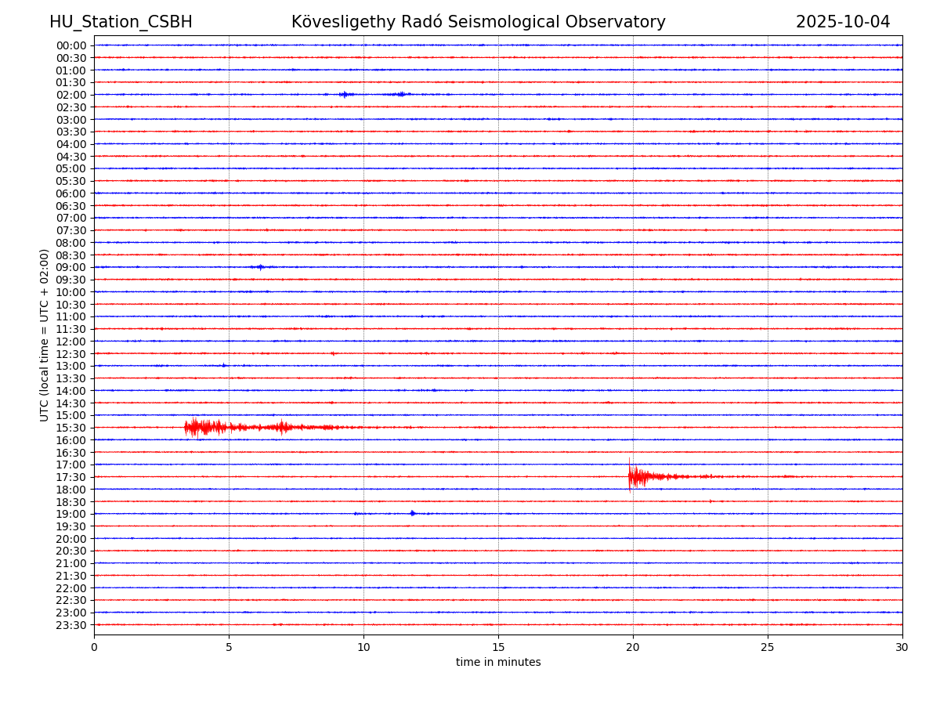Select the x-axis tick labeled 30

click(902, 647)
